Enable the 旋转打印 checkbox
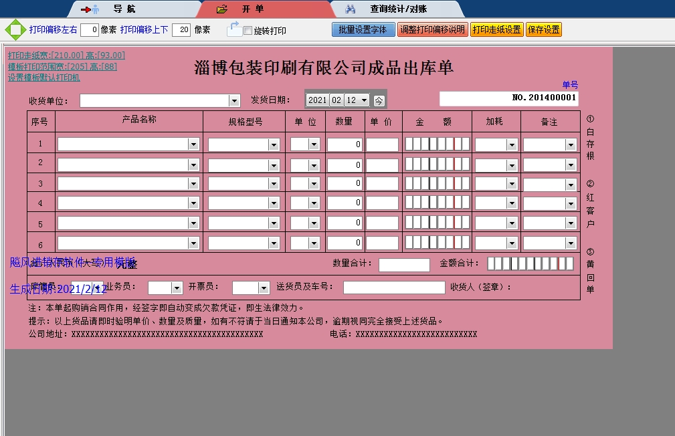 [248, 31]
